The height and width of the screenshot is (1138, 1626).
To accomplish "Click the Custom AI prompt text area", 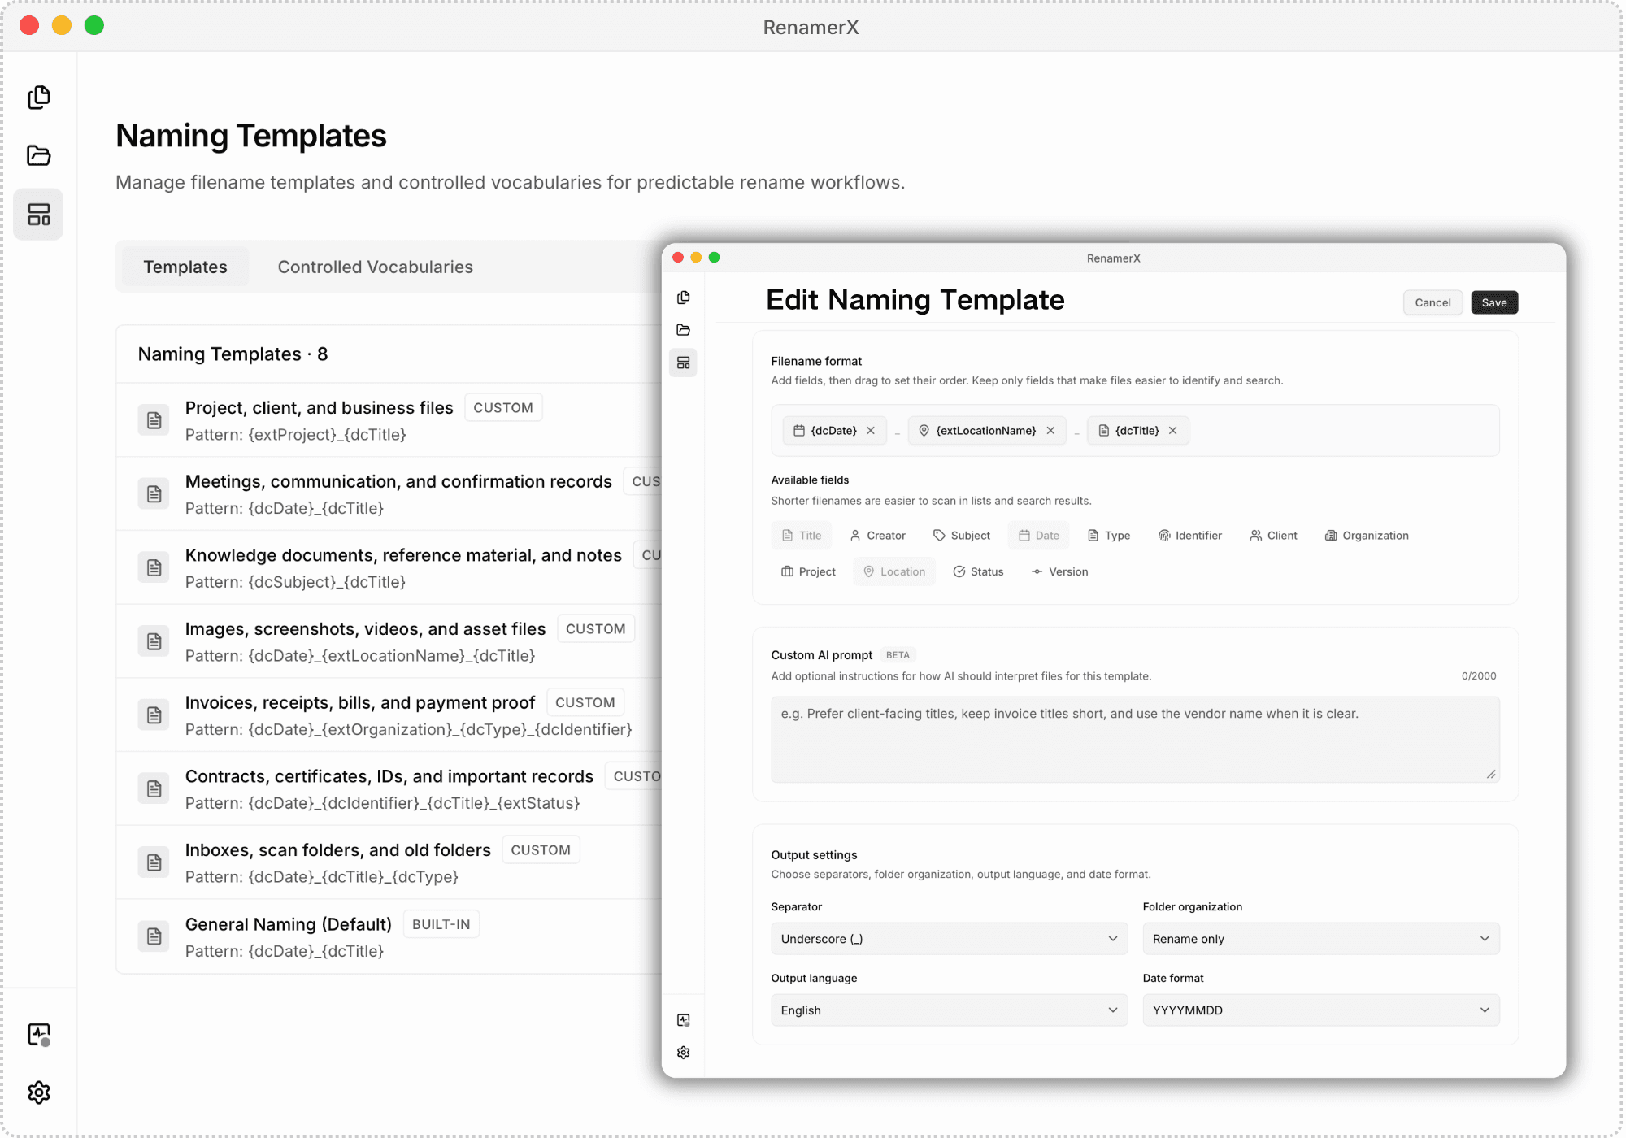I will 1135,740.
